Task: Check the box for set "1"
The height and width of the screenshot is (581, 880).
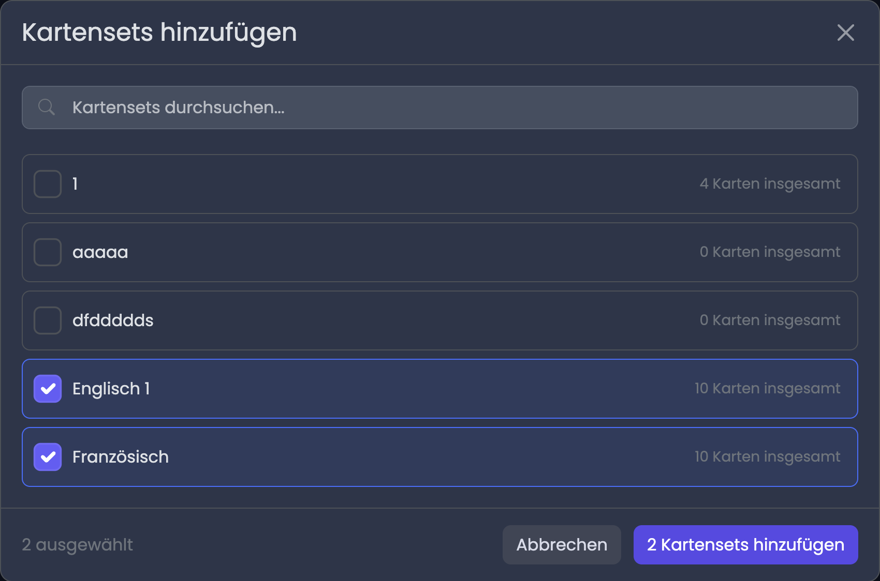Action: pos(48,184)
